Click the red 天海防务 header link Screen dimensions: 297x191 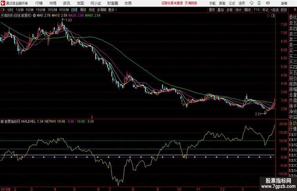pyautogui.click(x=191, y=3)
